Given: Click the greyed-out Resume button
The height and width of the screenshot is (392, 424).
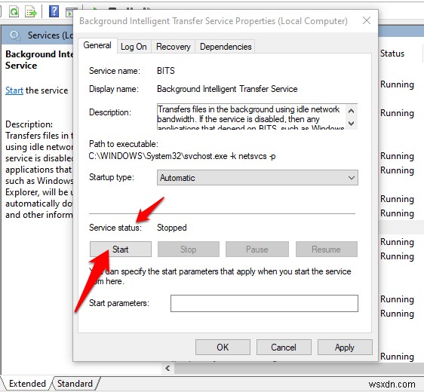Looking at the screenshot, I should coord(327,249).
